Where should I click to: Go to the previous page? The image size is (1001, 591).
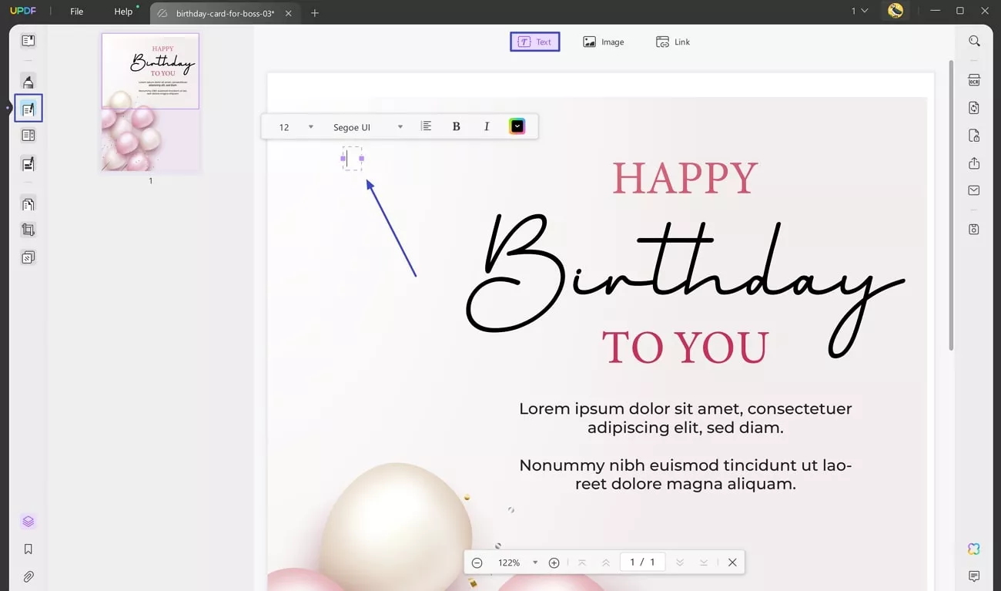606,562
